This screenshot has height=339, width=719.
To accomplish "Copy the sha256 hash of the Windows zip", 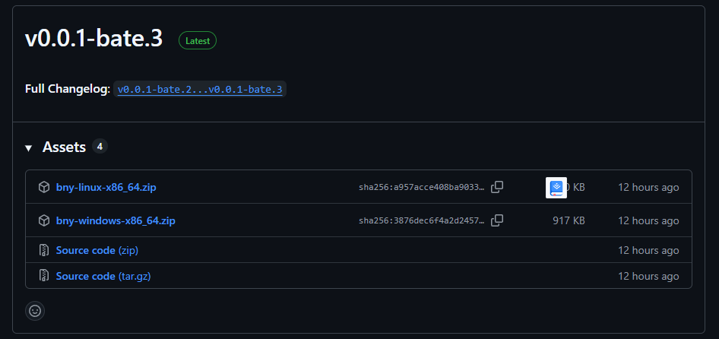I will tap(497, 220).
